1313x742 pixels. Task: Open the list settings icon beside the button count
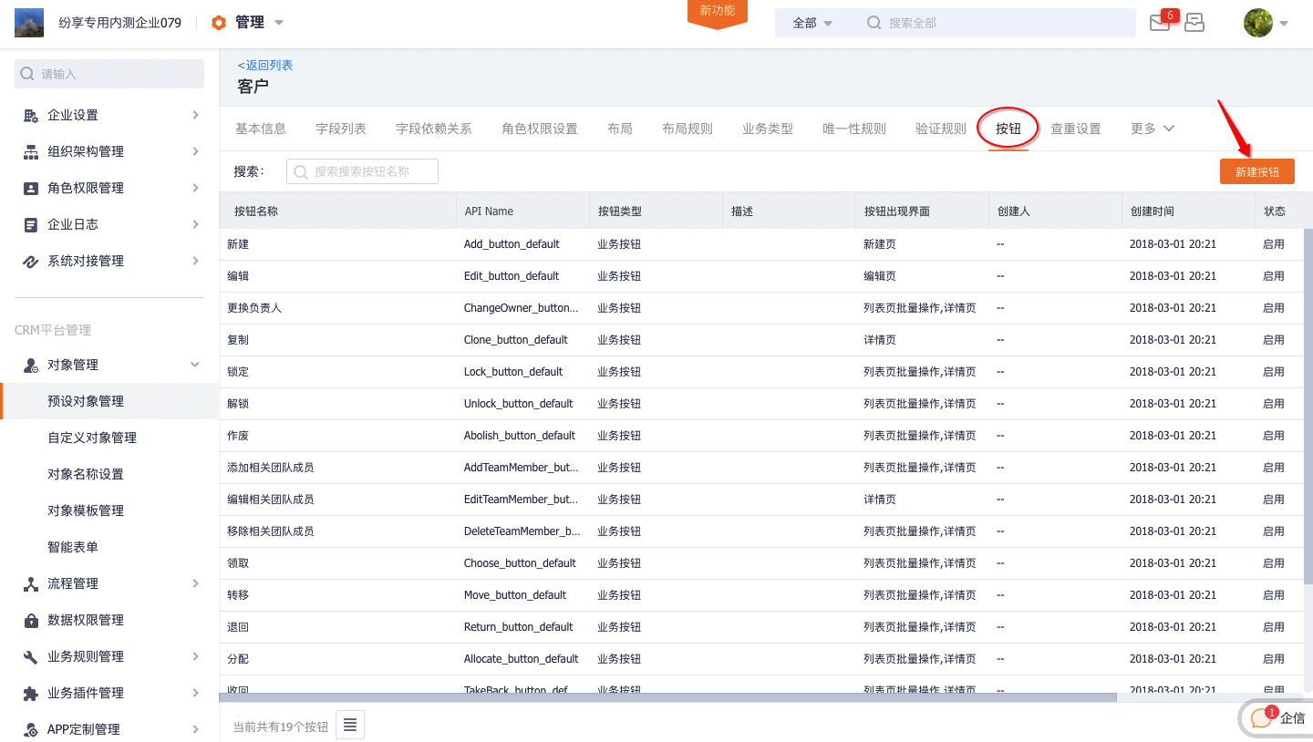point(350,726)
